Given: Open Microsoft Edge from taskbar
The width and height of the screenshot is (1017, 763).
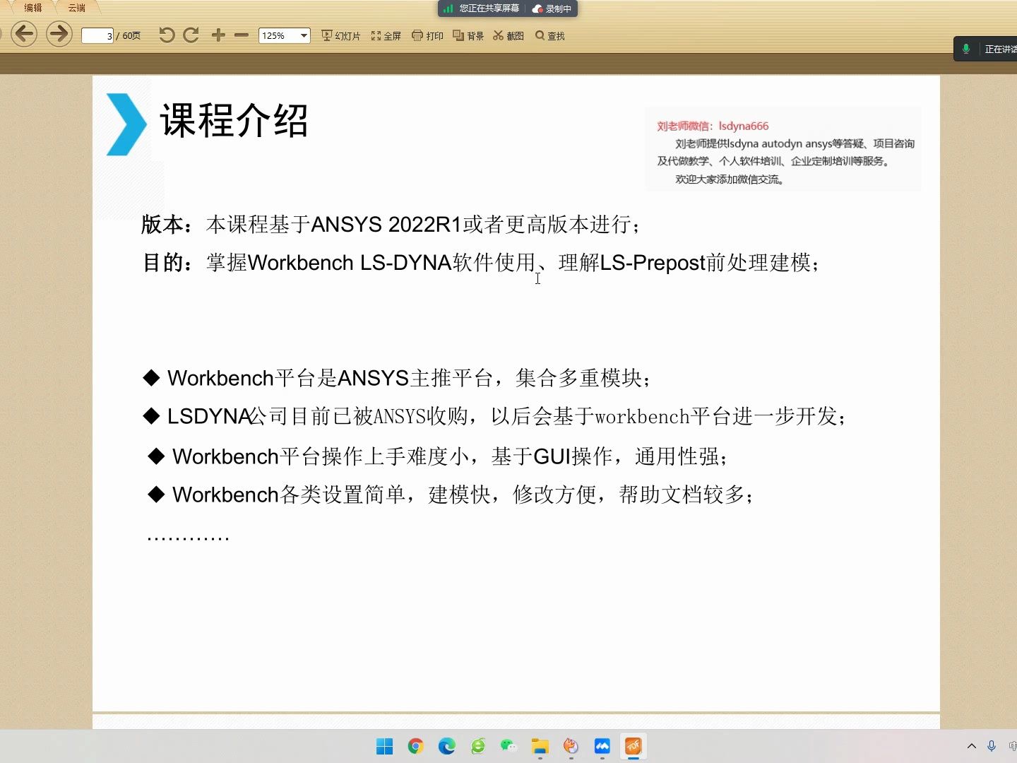Looking at the screenshot, I should pyautogui.click(x=446, y=746).
